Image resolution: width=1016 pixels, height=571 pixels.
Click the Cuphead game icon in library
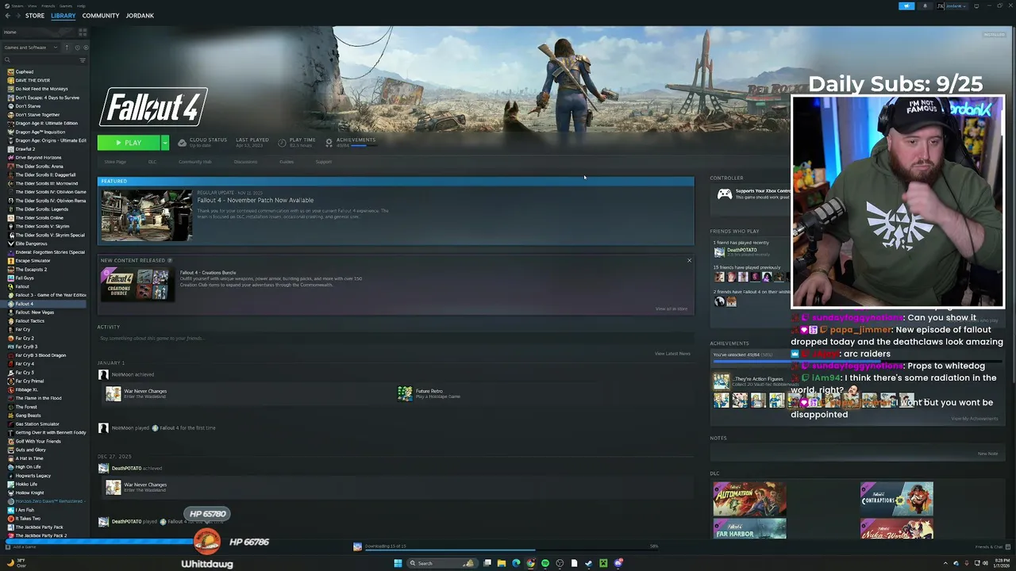[10, 71]
